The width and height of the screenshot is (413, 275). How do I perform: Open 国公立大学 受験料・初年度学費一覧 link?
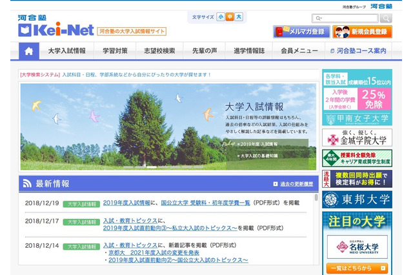(x=205, y=203)
